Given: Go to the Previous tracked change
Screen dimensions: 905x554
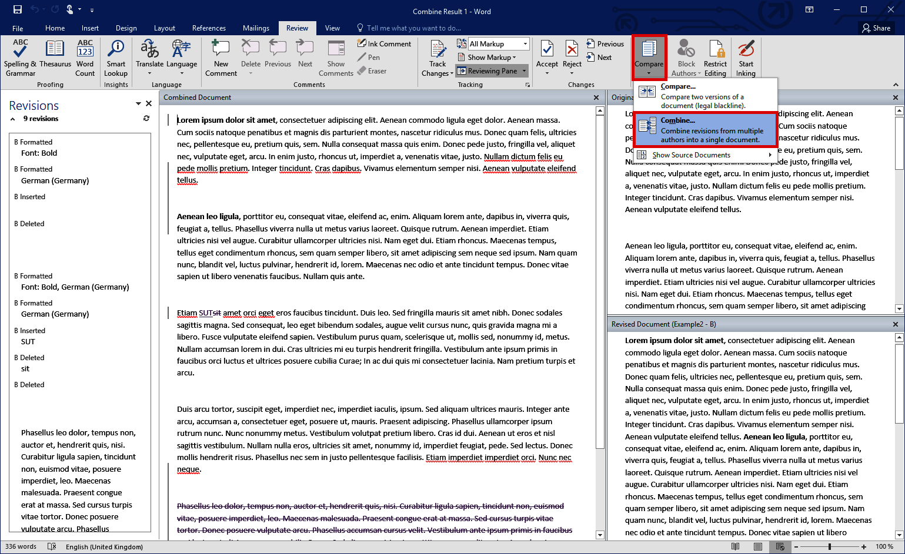Looking at the screenshot, I should 605,43.
